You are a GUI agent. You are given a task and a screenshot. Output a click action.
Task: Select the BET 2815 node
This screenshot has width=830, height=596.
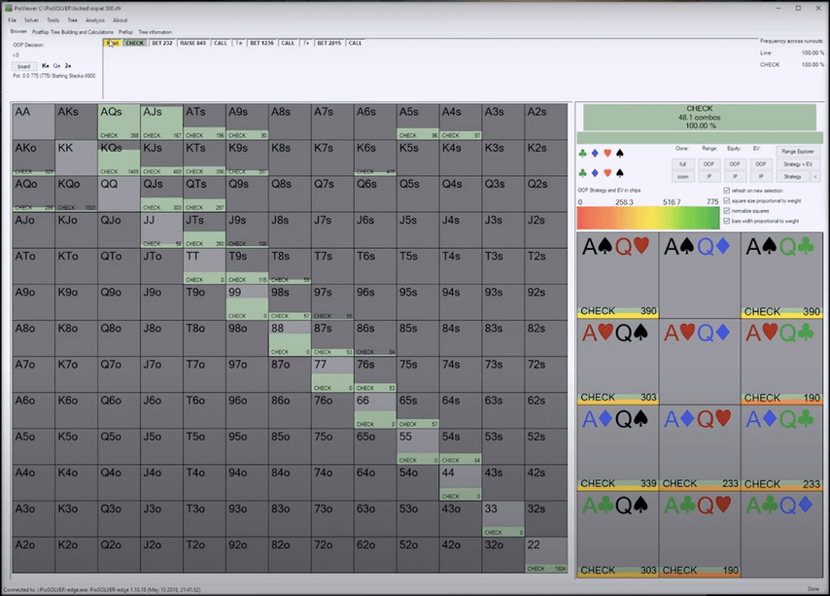(329, 43)
